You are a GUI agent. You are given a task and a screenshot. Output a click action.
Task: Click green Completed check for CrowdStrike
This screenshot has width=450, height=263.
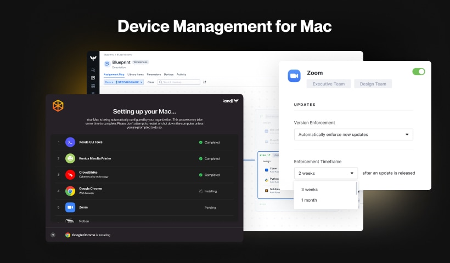coord(201,175)
